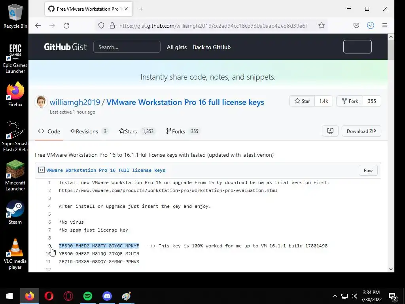This screenshot has height=304, width=405.
Task: Bookmark this page with the star icon
Action: click(321, 26)
